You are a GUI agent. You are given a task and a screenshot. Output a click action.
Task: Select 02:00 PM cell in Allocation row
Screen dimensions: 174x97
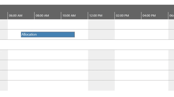[x=128, y=35]
